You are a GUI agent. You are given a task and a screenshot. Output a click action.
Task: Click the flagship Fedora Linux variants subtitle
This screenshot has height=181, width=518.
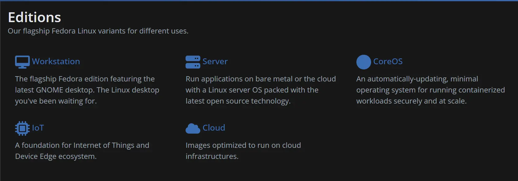[98, 31]
